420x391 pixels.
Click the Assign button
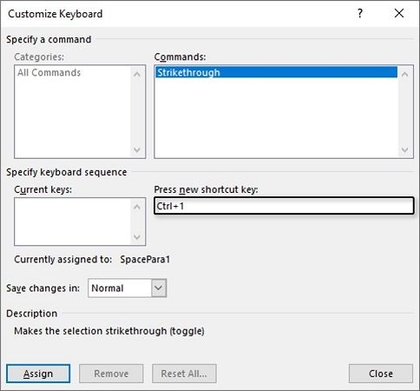(x=38, y=374)
